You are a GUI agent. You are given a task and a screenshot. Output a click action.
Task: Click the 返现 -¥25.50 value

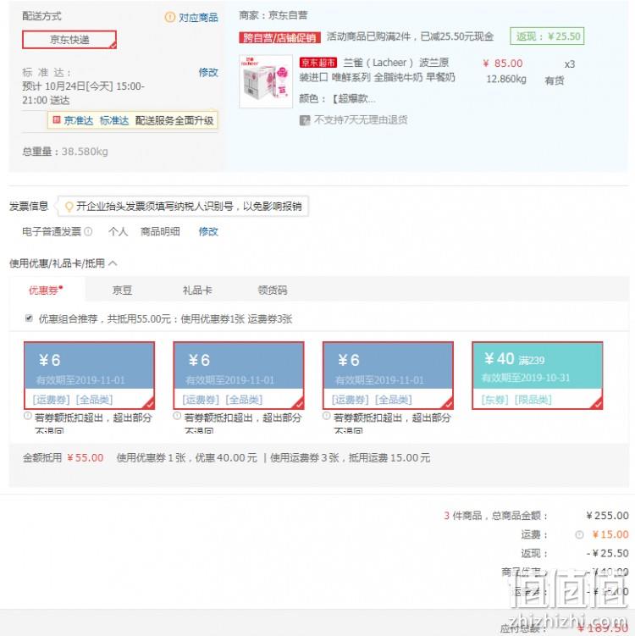tap(607, 553)
